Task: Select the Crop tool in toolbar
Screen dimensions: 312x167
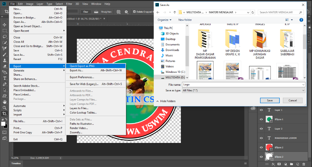Action: point(4,114)
